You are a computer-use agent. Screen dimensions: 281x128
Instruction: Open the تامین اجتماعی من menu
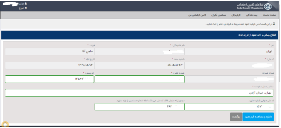point(197,15)
